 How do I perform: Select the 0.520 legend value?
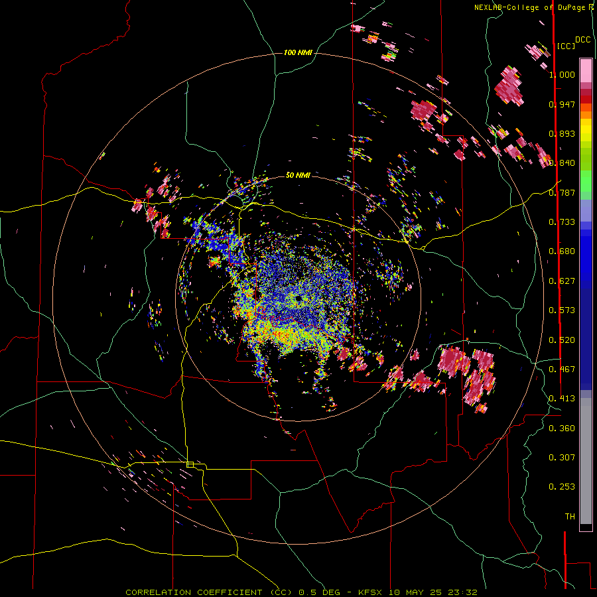coord(562,340)
